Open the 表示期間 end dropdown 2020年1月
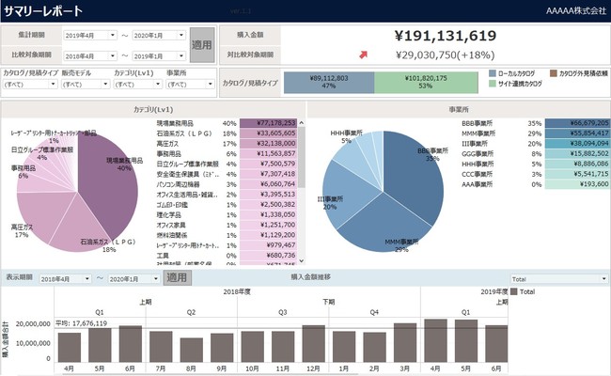Image resolution: width=611 pixels, height=376 pixels. [133, 279]
